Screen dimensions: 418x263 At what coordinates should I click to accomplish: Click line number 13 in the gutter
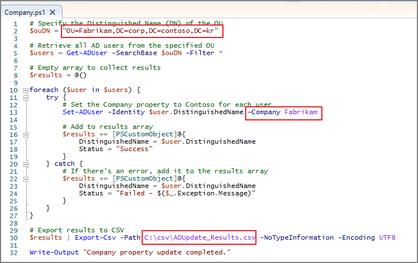click(14, 112)
